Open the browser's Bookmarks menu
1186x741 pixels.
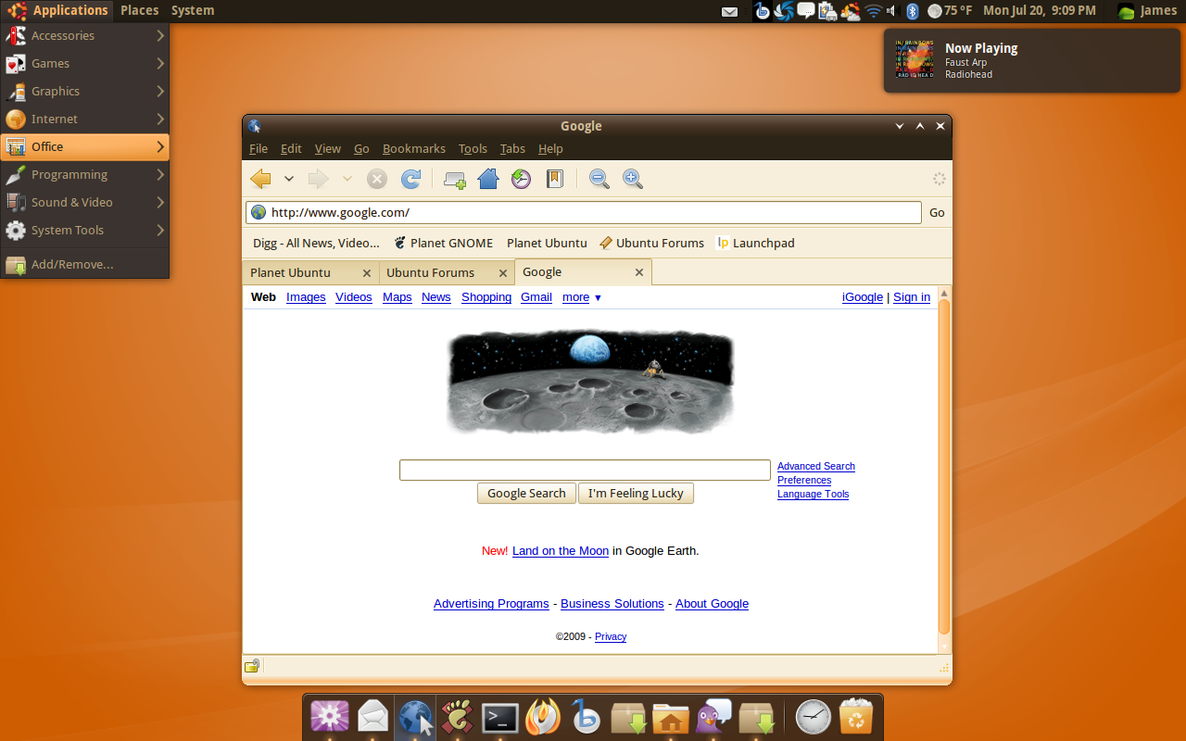[x=414, y=148]
